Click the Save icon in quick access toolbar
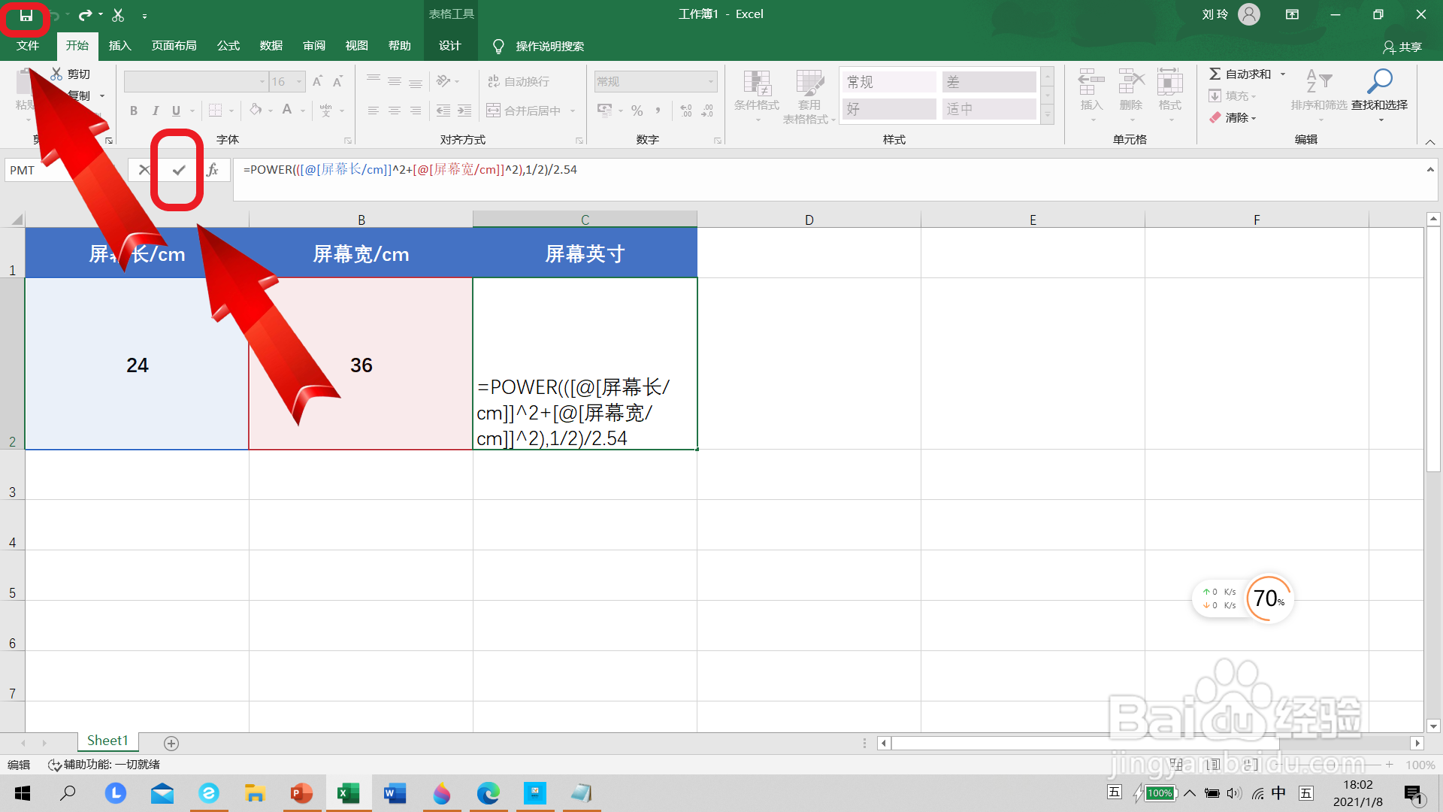Viewport: 1443px width, 812px height. pyautogui.click(x=26, y=16)
